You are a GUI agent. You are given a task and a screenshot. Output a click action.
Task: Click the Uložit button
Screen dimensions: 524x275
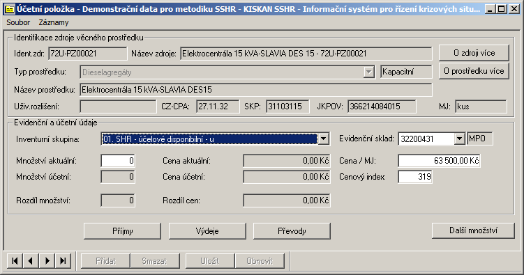[210, 260]
